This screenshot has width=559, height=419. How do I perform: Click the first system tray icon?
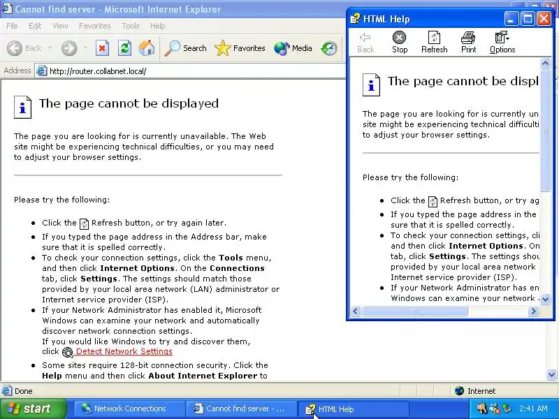[x=481, y=409]
